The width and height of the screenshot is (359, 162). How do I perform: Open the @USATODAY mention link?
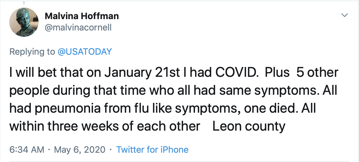pyautogui.click(x=85, y=51)
